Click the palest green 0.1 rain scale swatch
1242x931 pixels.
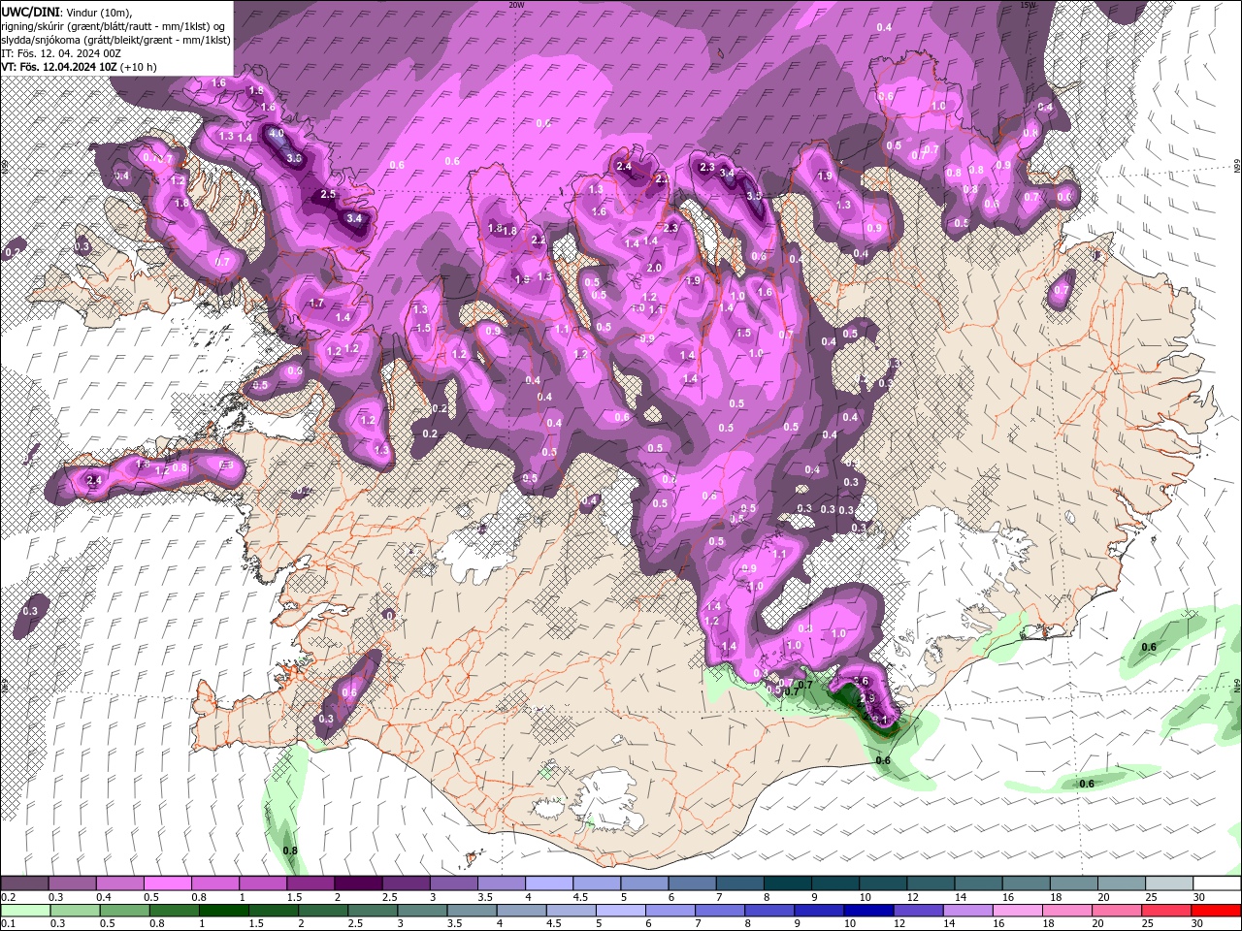(x=25, y=911)
